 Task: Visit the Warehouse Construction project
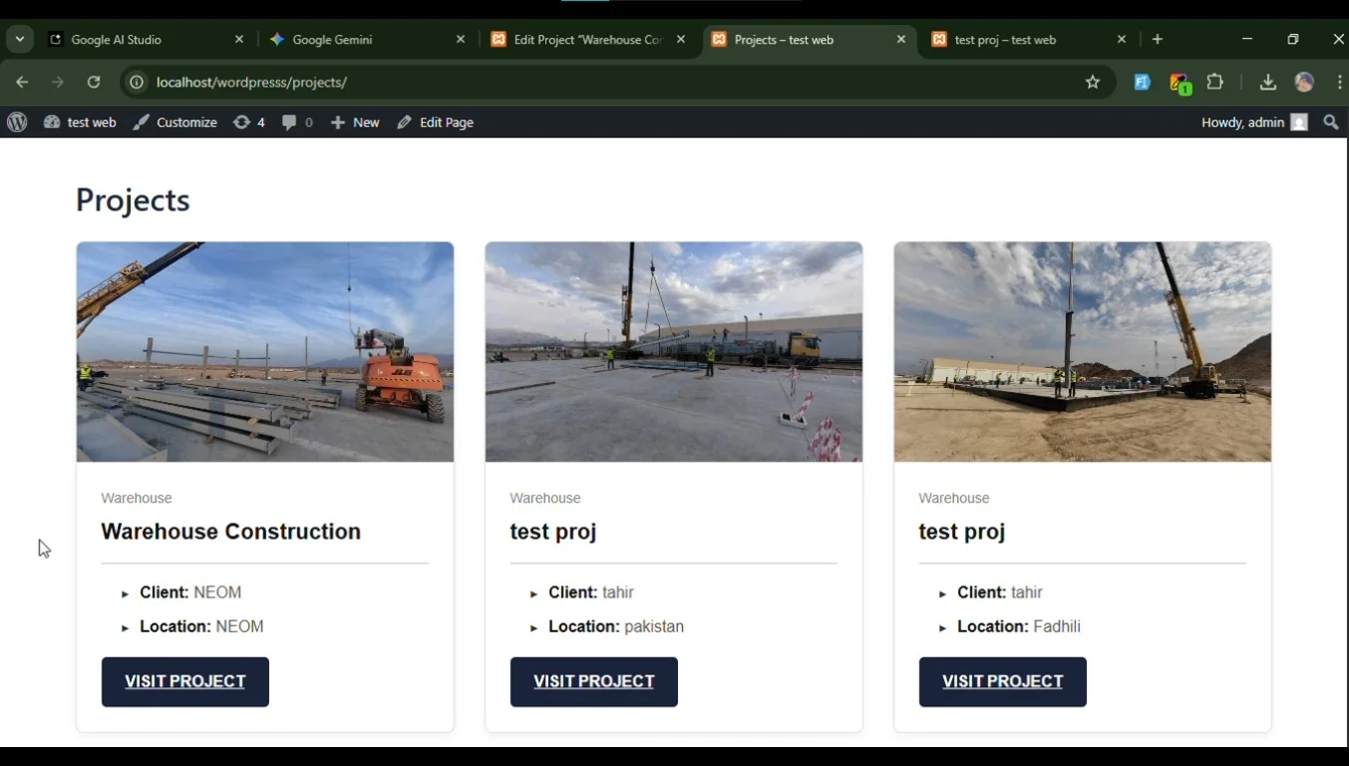coord(185,682)
